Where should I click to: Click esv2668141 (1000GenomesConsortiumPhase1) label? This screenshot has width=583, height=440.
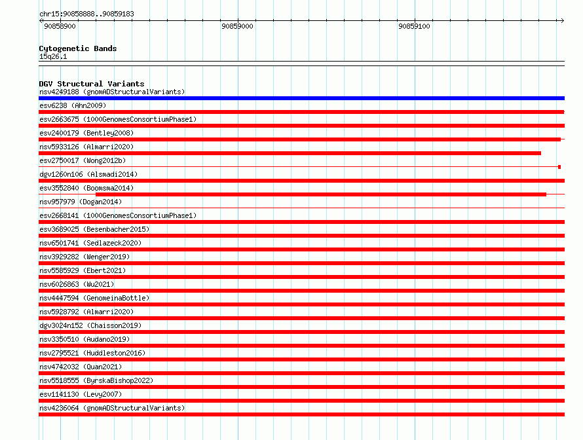[x=118, y=215]
